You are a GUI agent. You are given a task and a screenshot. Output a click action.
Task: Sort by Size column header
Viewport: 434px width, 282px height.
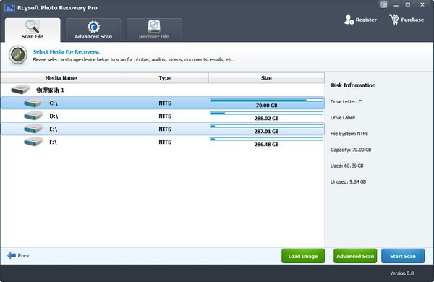pos(266,78)
